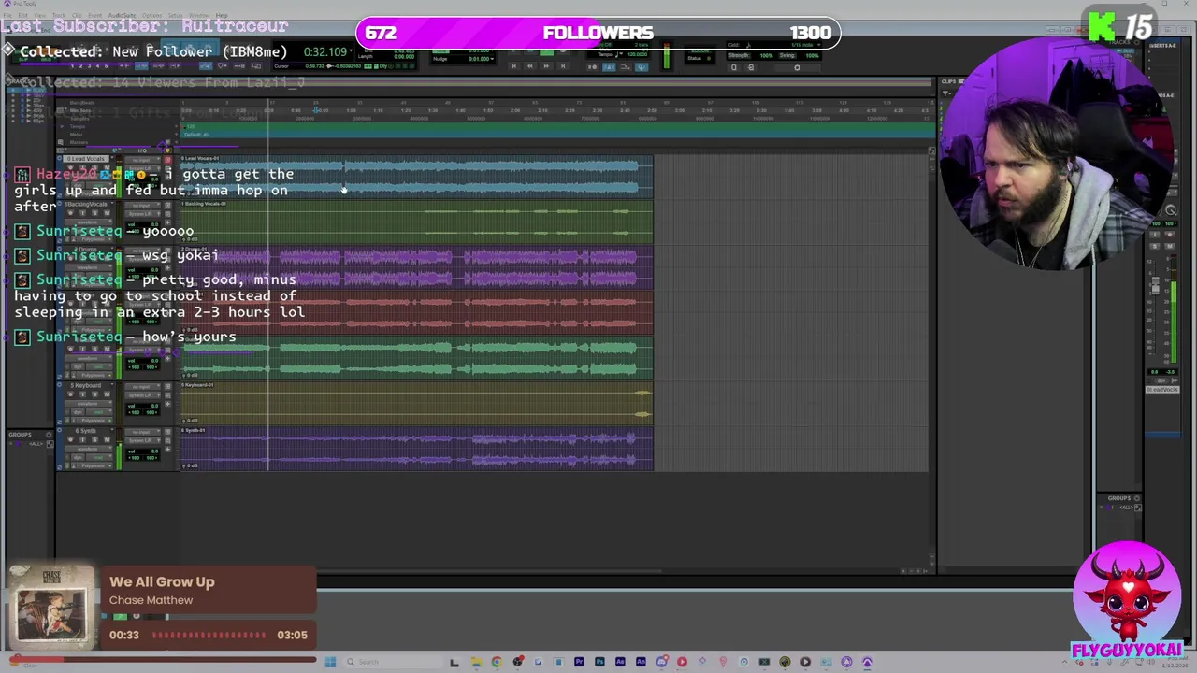
Task: Click the red play icon on taskbar
Action: pos(682,662)
